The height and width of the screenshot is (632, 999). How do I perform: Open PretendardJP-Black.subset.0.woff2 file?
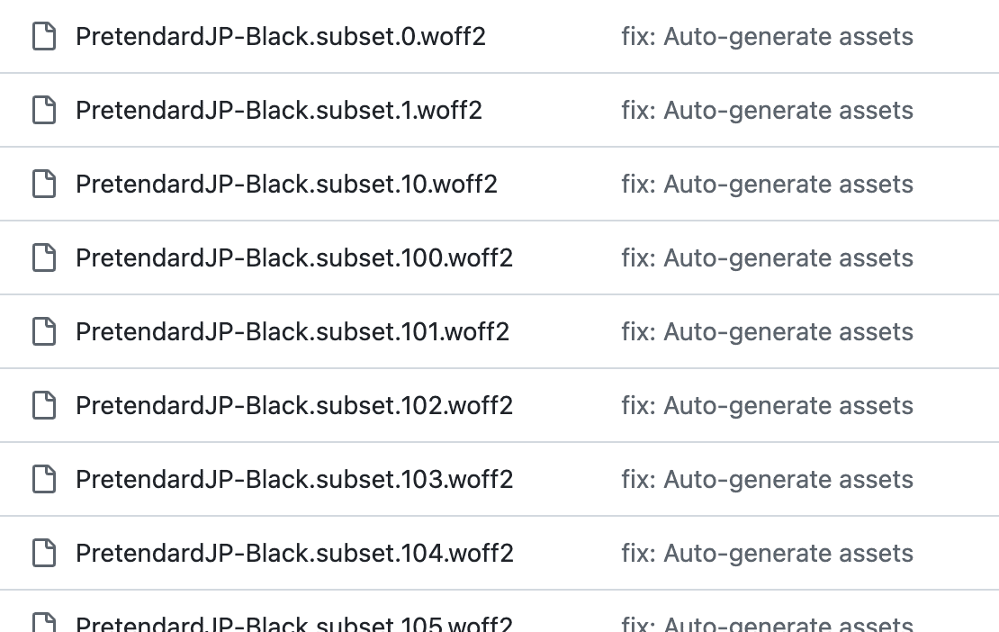(281, 37)
